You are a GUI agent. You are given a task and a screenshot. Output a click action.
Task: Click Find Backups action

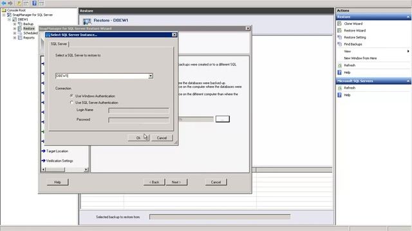(x=353, y=44)
